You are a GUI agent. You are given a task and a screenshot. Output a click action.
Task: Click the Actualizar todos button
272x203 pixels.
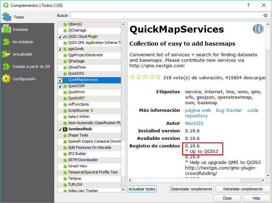142,189
